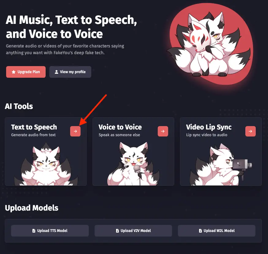This screenshot has height=254, width=268.
Task: Click the Video Lip Sync card title
Action: click(x=209, y=127)
